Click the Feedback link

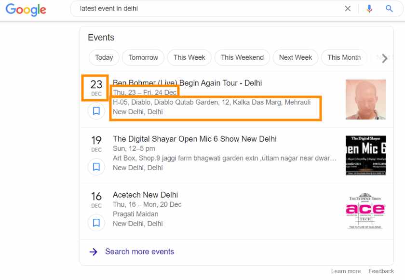click(381, 271)
